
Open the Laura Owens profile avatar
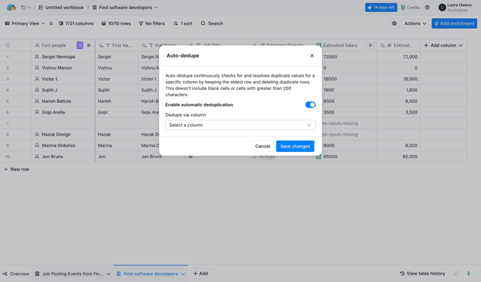442,7
